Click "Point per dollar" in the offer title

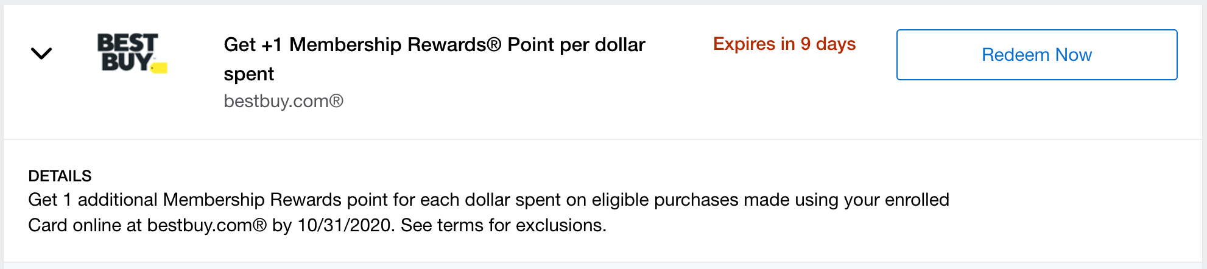[x=576, y=45]
